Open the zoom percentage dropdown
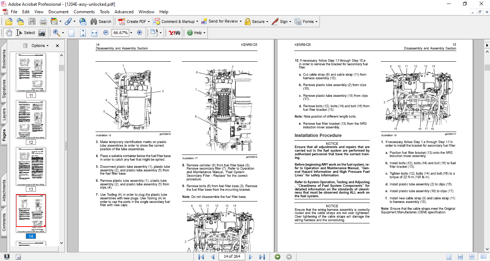This screenshot has width=490, height=261. 131,33
